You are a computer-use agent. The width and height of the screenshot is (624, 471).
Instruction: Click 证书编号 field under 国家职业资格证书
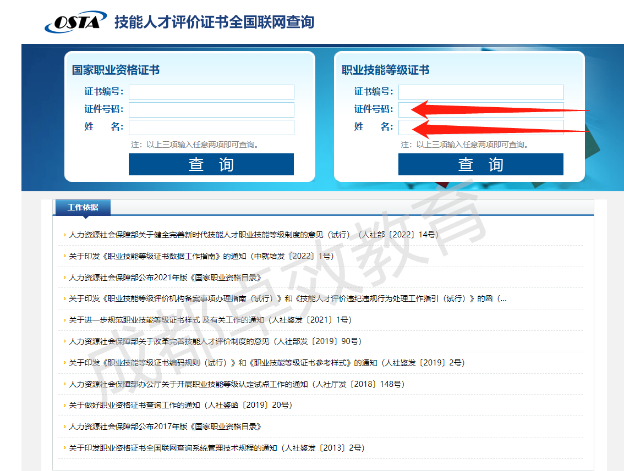coord(211,92)
